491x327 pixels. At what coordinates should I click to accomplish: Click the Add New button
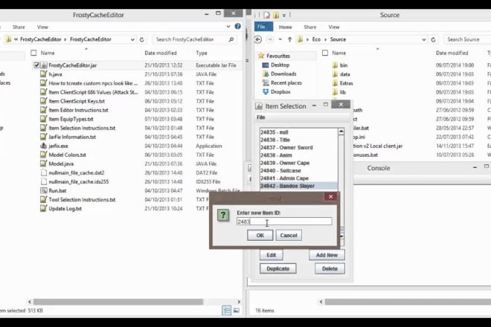coord(327,255)
